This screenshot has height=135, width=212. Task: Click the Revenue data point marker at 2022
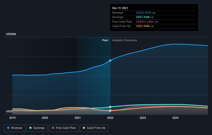(x=110, y=61)
